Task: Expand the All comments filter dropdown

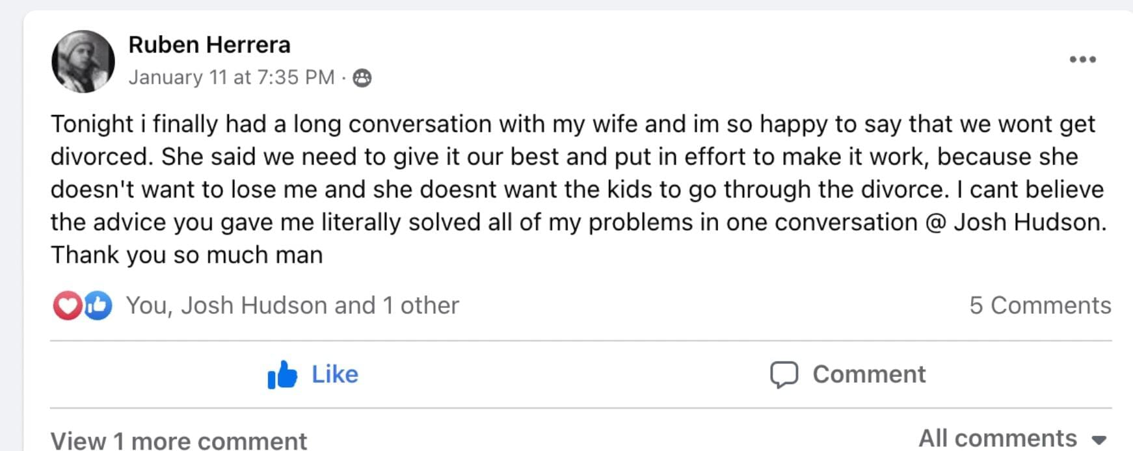Action: point(998,439)
